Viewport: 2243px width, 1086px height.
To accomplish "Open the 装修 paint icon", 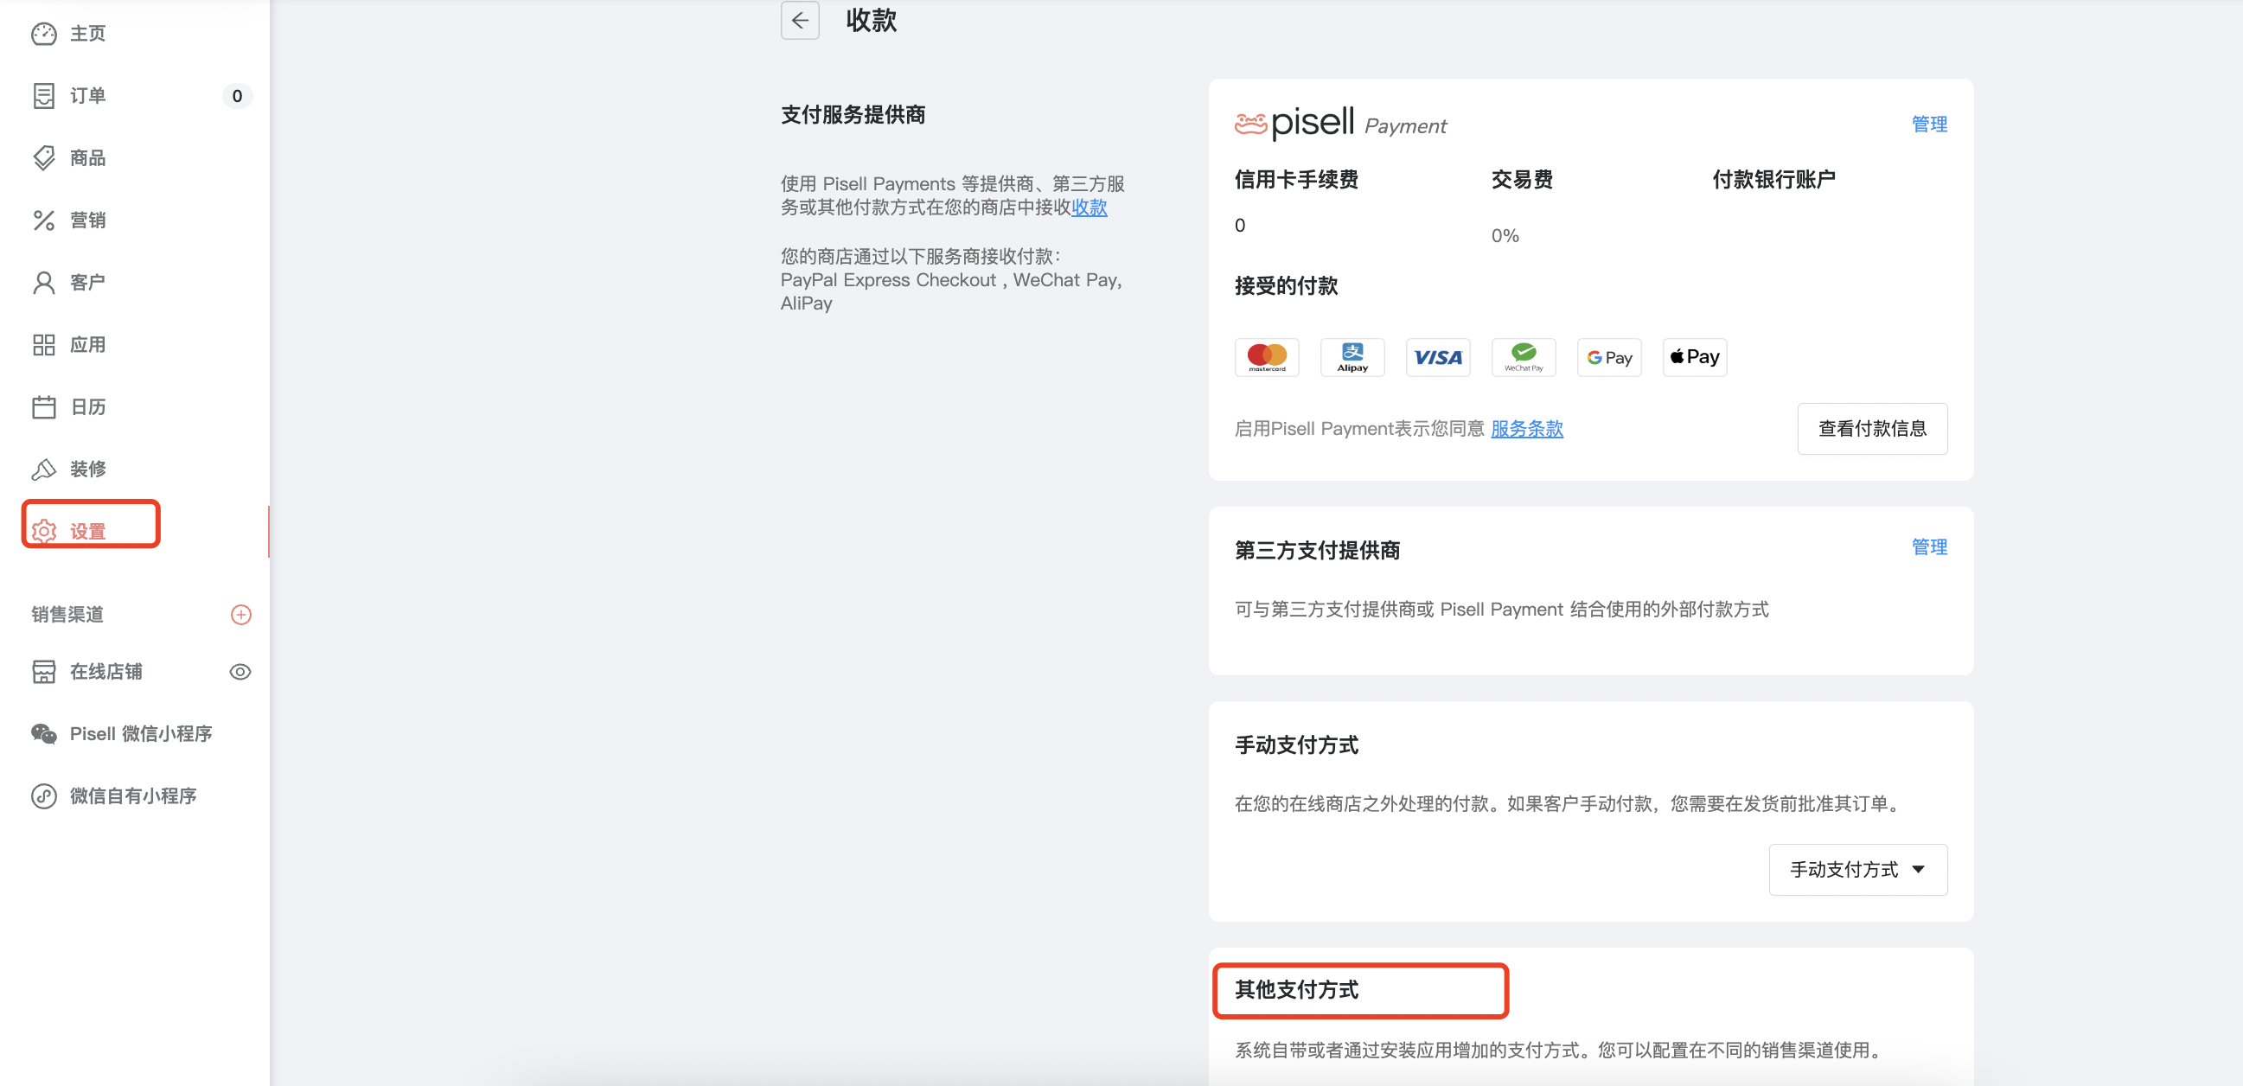I will coord(43,470).
